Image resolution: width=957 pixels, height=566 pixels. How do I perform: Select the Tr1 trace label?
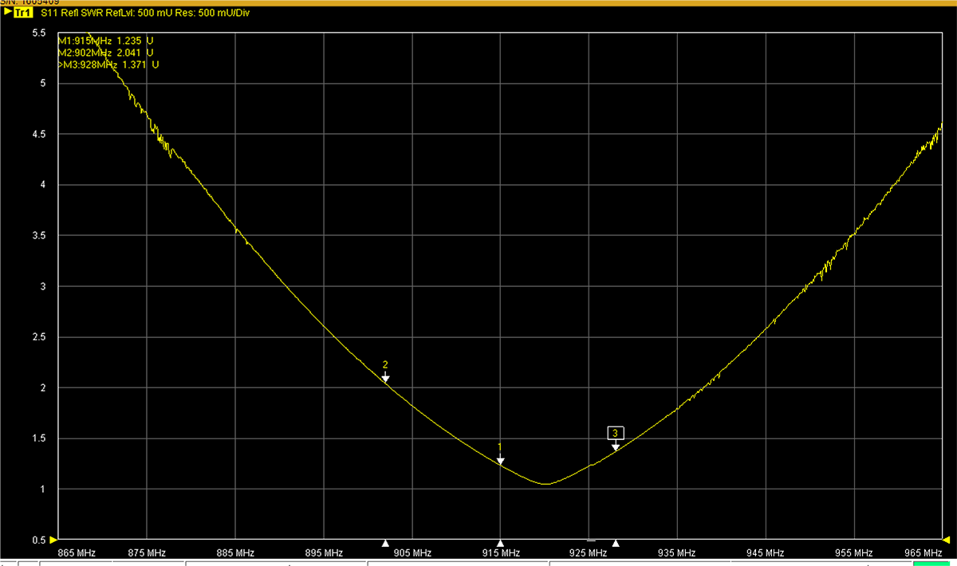click(22, 14)
